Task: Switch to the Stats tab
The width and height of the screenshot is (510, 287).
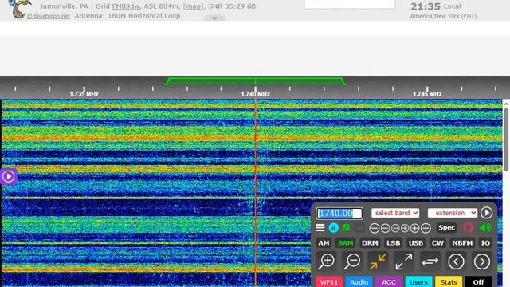Action: click(449, 281)
